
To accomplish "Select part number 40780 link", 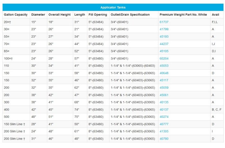I will 164,139.
